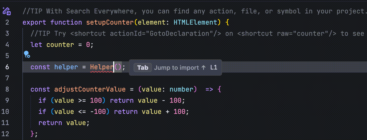Click the export keyword on line 2
This screenshot has height=140, width=367.
tap(34, 22)
